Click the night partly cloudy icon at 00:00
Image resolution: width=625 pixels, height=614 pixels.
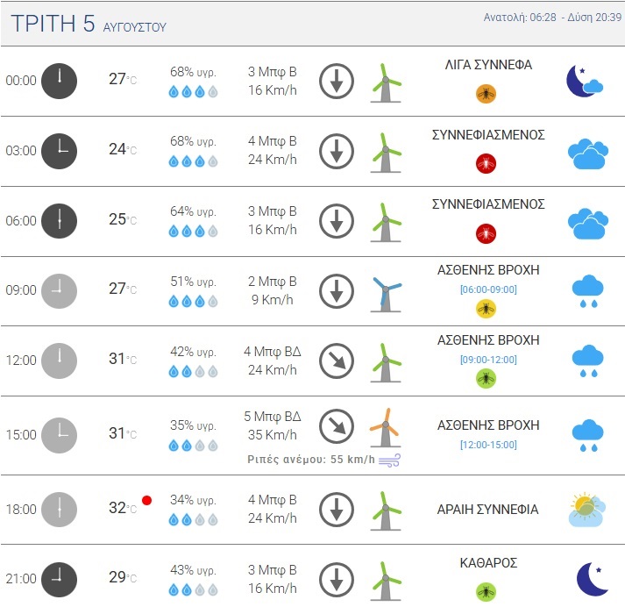pos(585,81)
